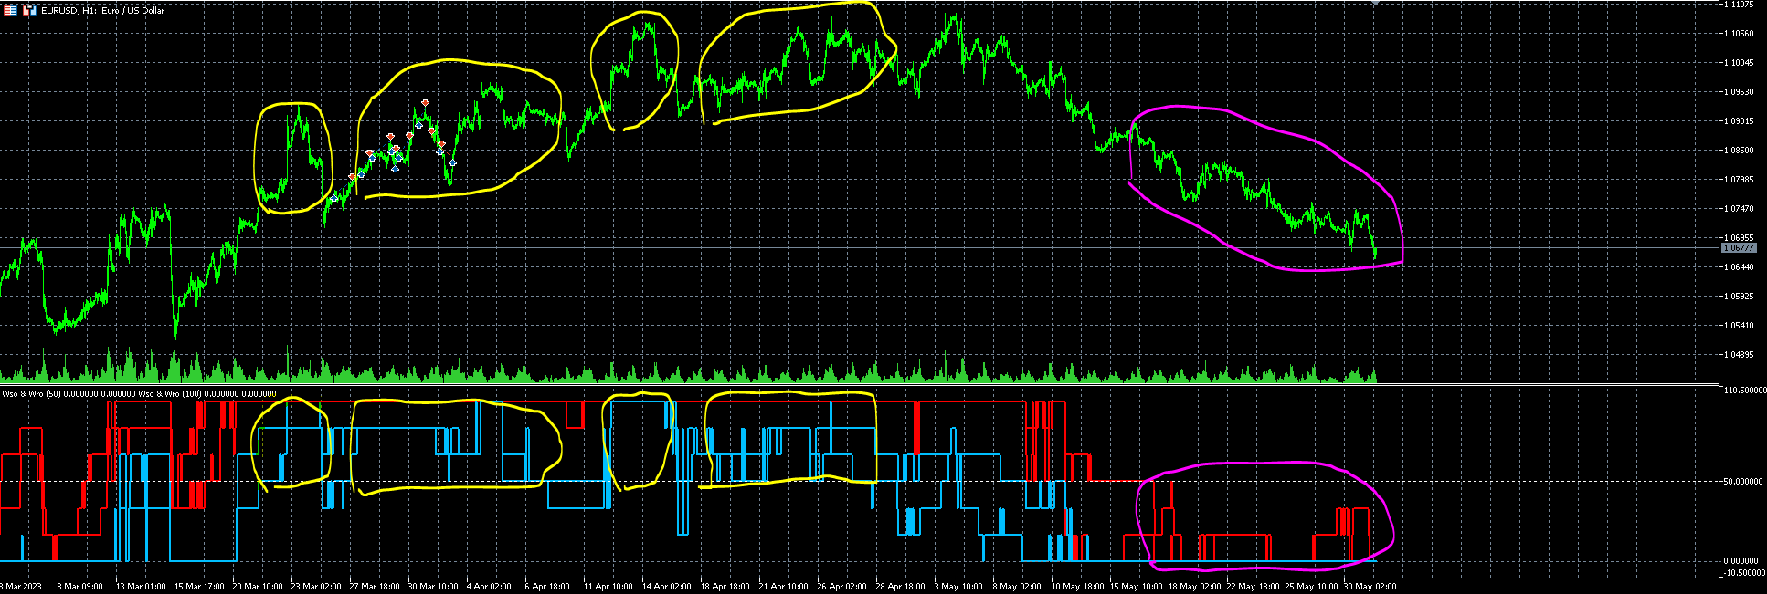Click the 20 Mar 10:00 time label
This screenshot has width=1767, height=594.
click(258, 587)
